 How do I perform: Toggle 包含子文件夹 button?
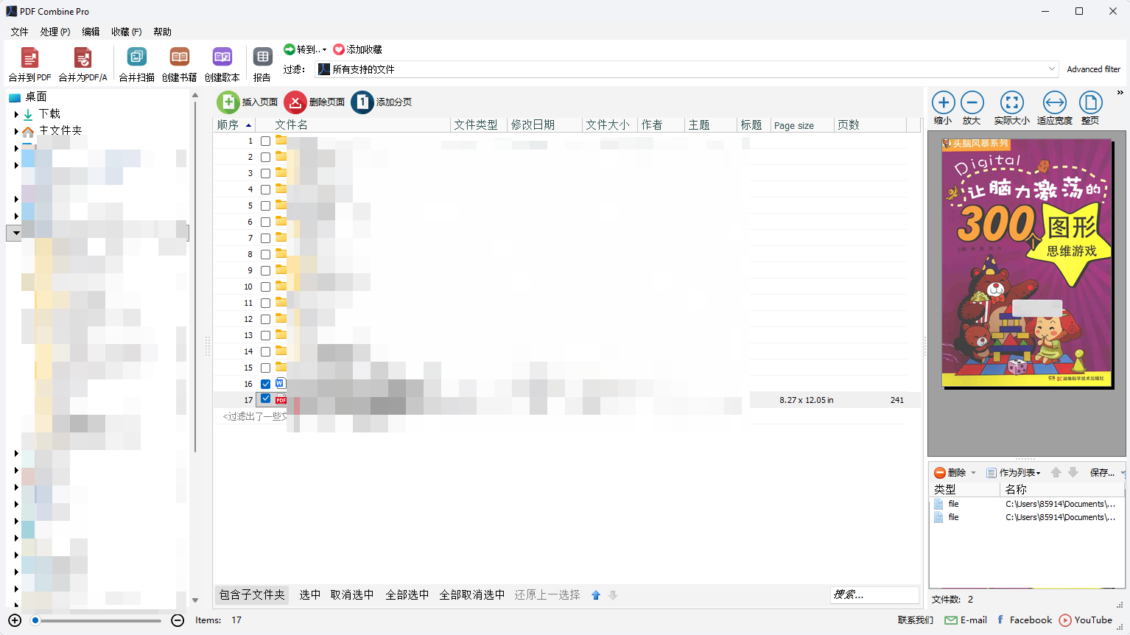tap(252, 594)
